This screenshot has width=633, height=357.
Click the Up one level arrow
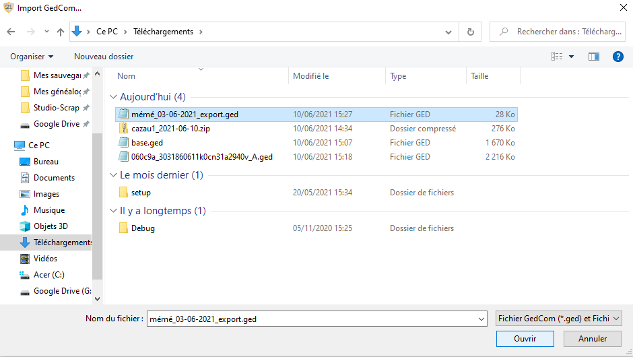(61, 32)
